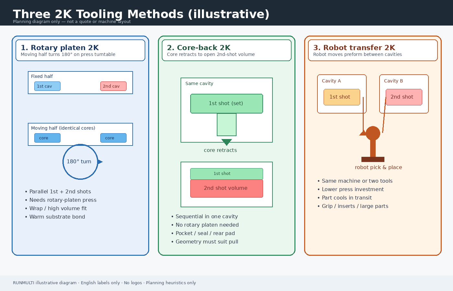The image size is (453, 291).
Task: Open the Rotary platen 2K header
Action: point(80,50)
